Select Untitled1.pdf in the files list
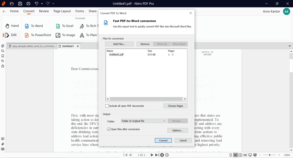Image resolution: width=293 pixels, height=158 pixels. pos(116,55)
